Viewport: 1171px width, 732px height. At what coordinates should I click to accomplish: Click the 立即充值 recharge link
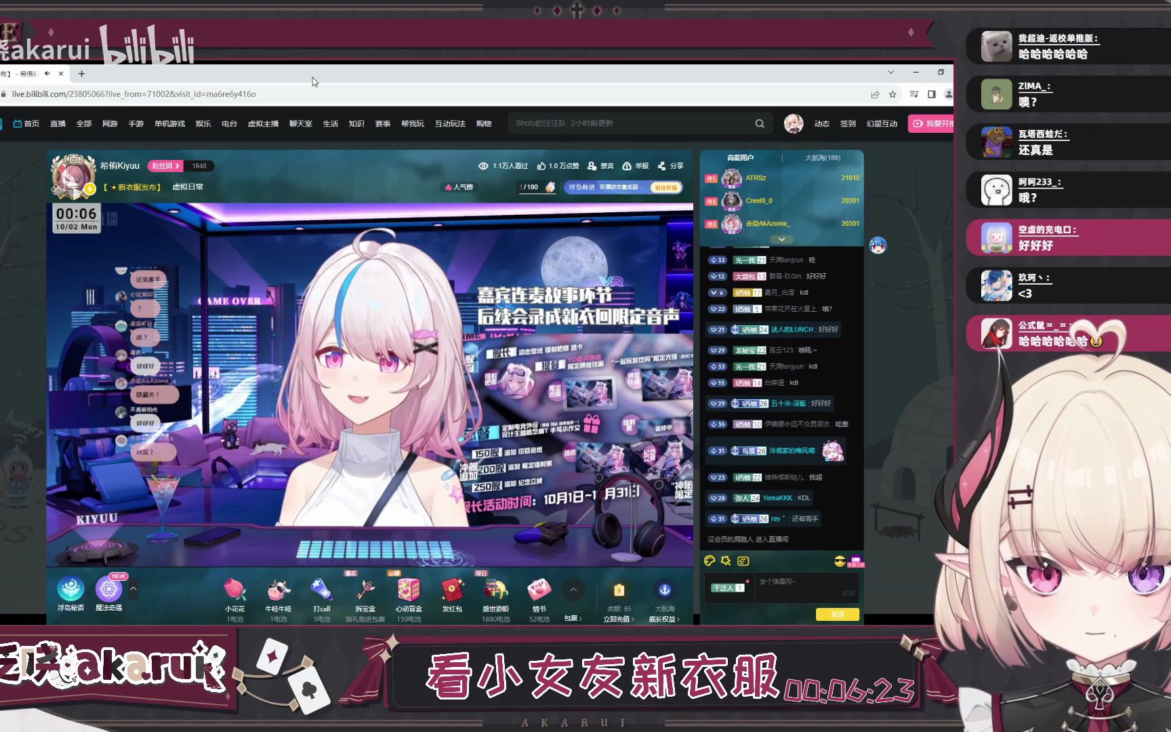tap(618, 619)
